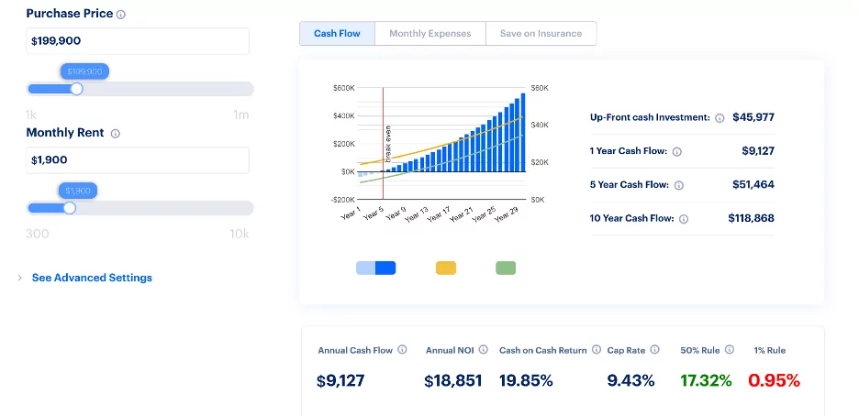Click the yellow legend swatch under the chart
Screen dimensions: 859x416
[x=446, y=268]
